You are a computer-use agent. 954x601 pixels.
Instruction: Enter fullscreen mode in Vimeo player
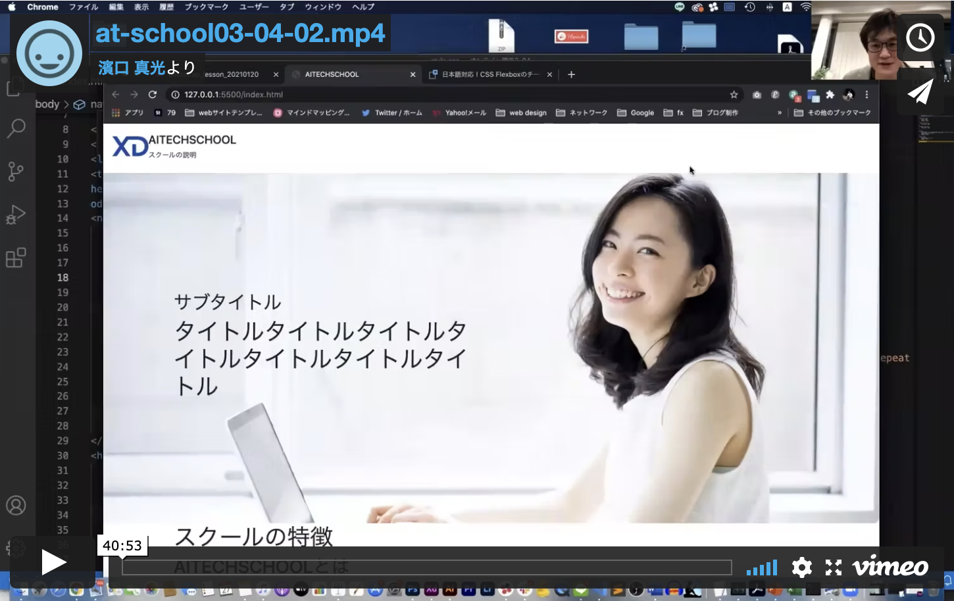[x=834, y=567]
